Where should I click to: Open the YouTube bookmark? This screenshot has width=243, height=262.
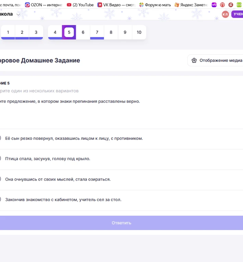click(x=80, y=5)
